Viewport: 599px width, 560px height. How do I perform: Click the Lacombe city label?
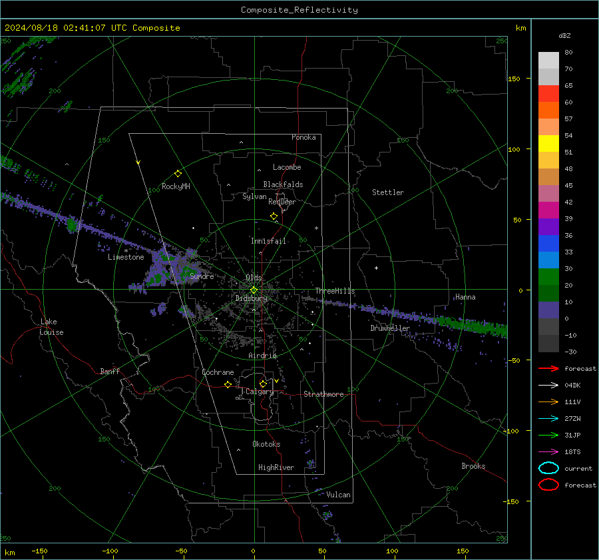pos(287,167)
